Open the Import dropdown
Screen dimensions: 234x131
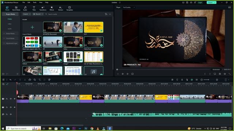coord(27,14)
